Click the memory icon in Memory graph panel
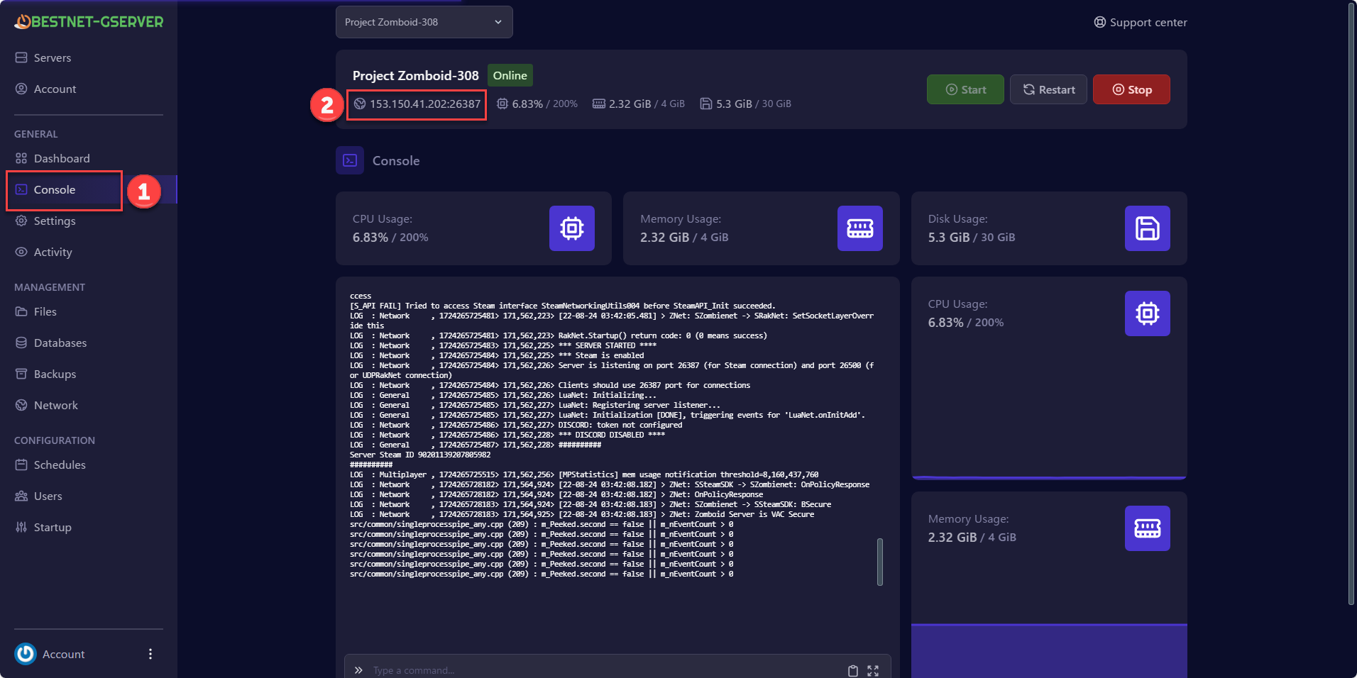 (1147, 528)
